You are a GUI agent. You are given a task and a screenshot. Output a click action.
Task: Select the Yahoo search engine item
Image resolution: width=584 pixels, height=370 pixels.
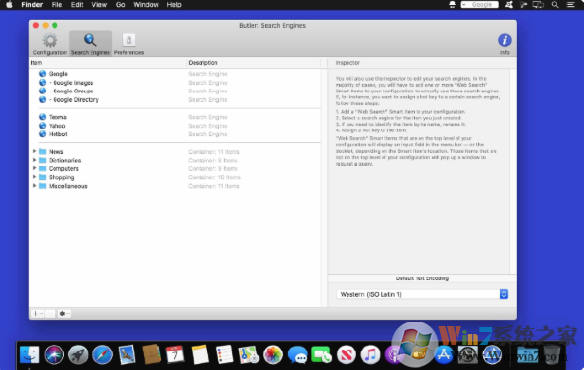[x=56, y=126]
